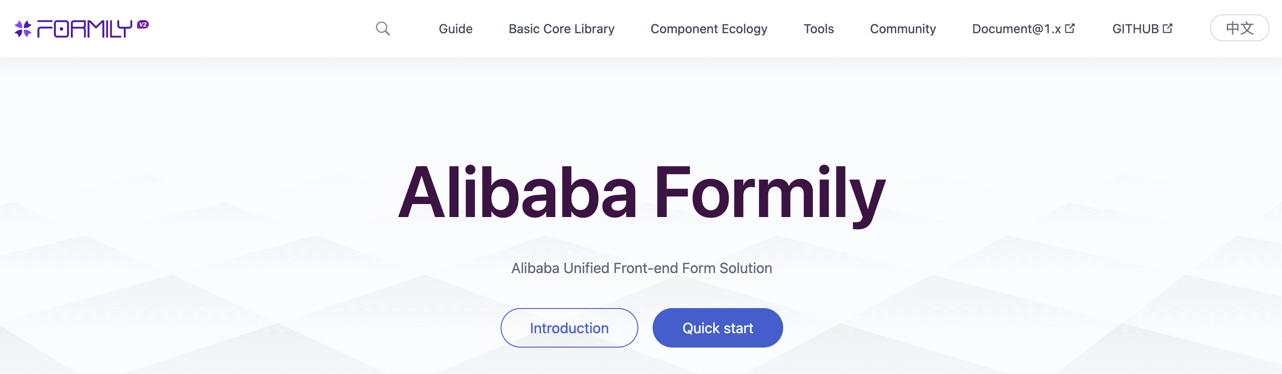
Task: Open the Guide menu item
Action: pos(455,29)
